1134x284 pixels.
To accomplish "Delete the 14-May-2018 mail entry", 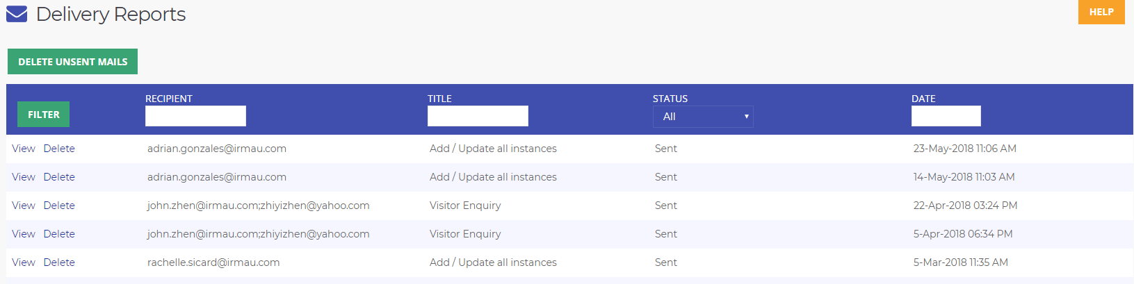I will 59,177.
